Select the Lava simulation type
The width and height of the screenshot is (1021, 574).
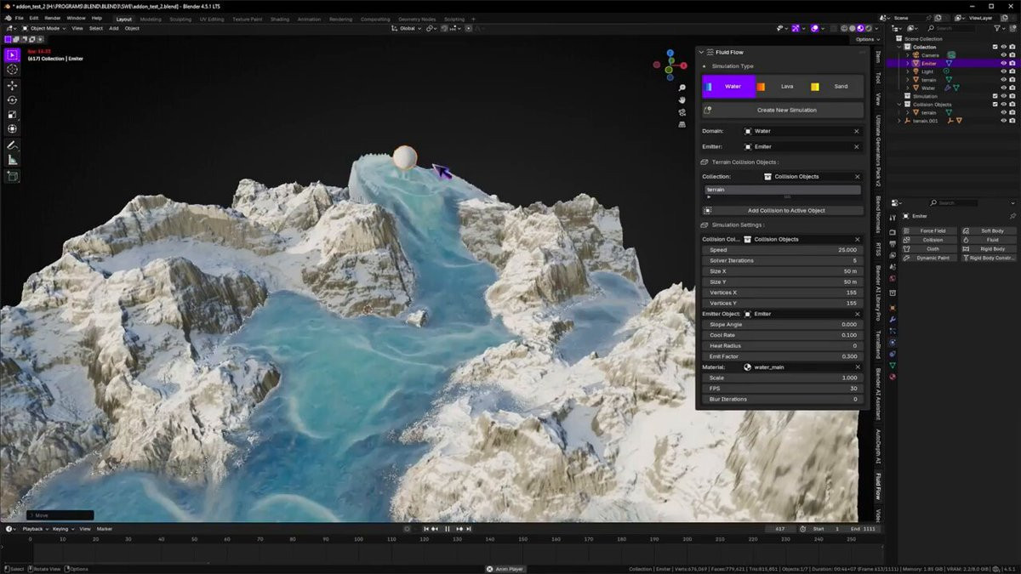[786, 87]
